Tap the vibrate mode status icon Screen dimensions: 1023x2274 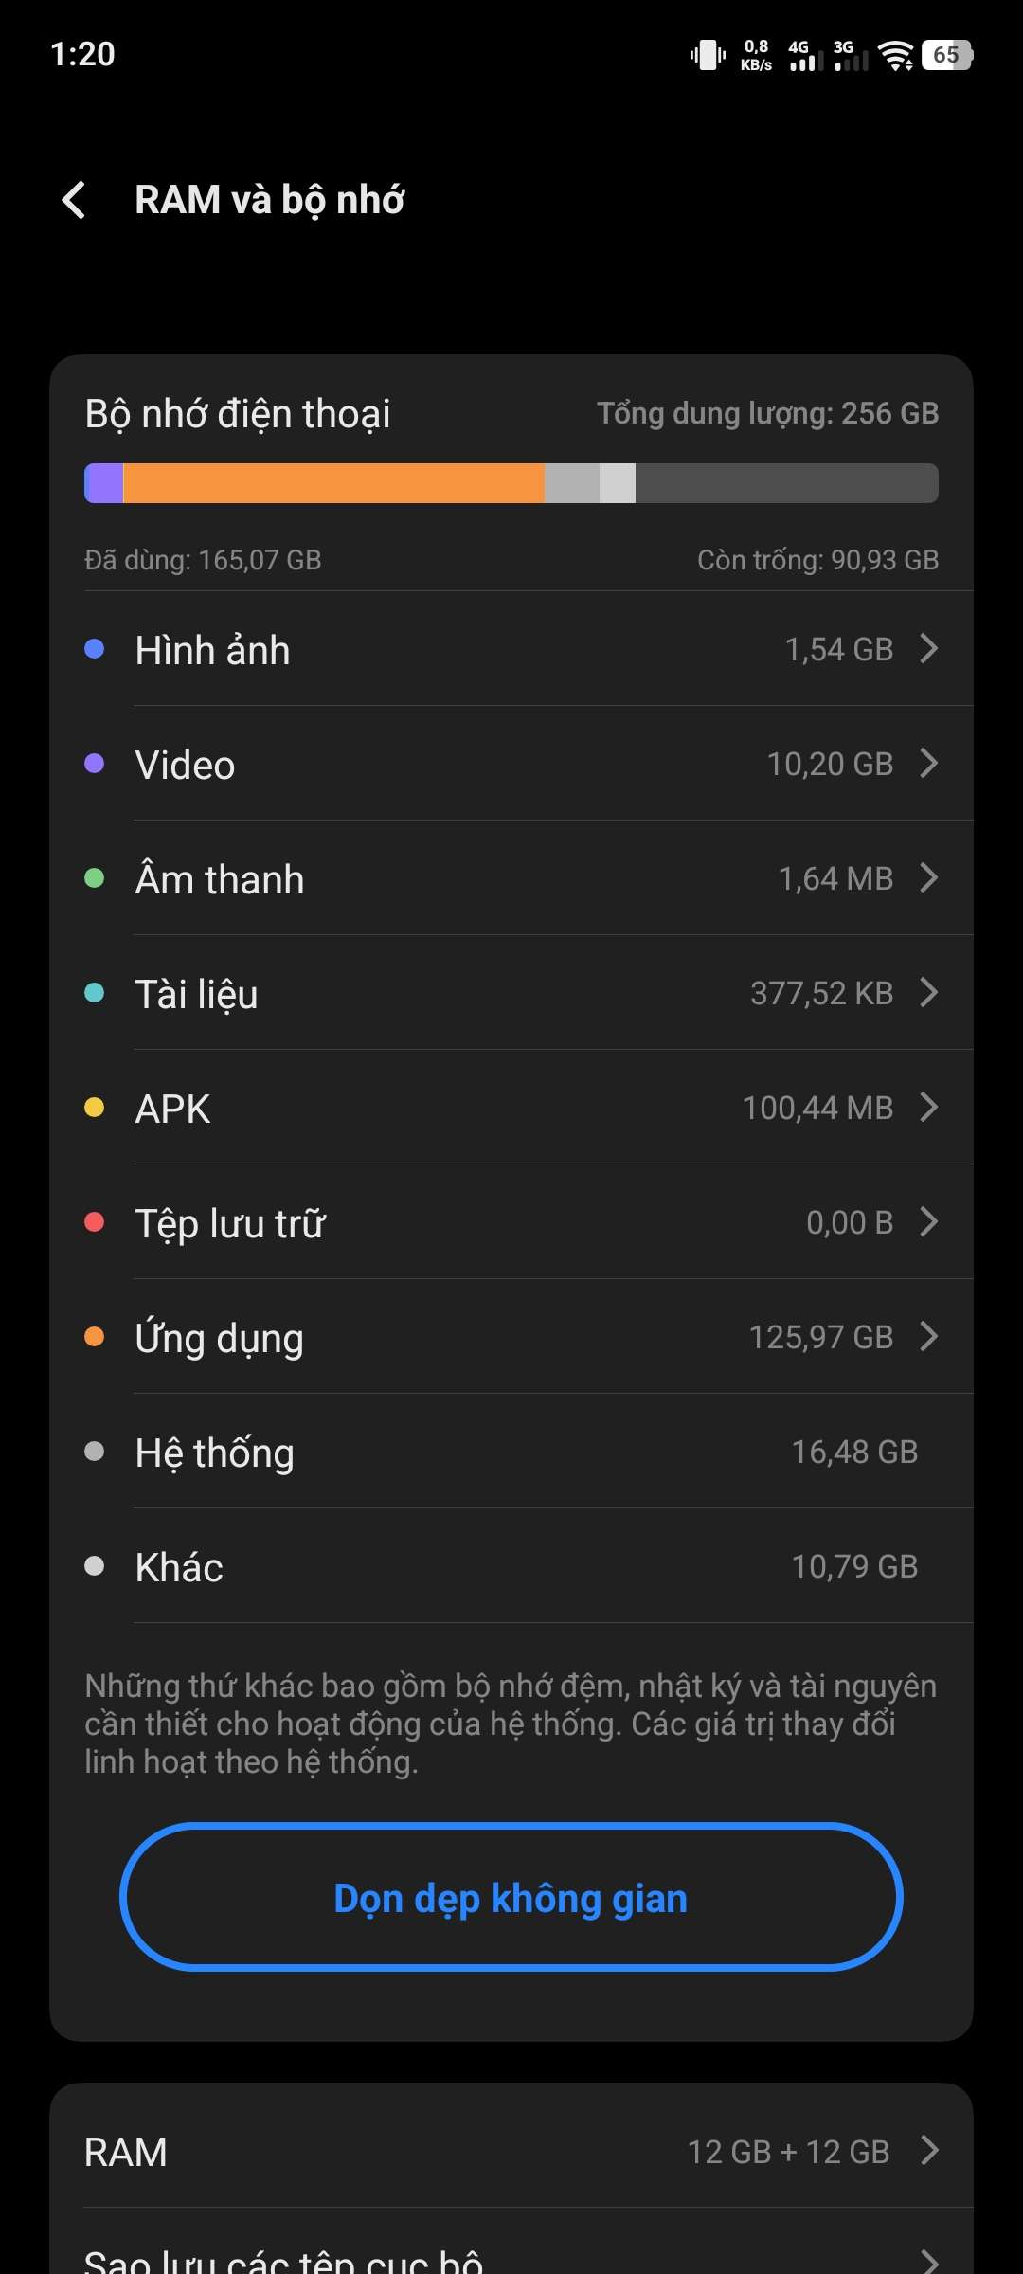click(708, 55)
